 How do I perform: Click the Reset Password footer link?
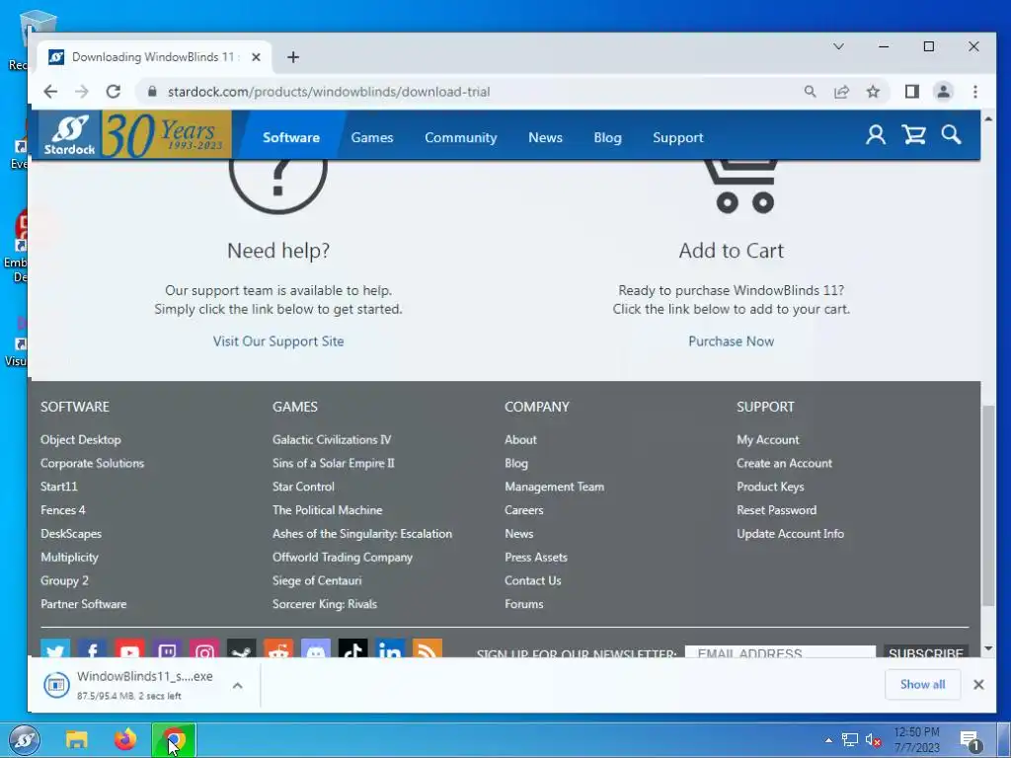click(x=776, y=510)
